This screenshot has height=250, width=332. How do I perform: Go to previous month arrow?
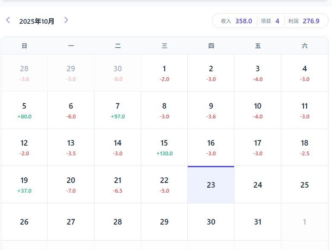tap(8, 20)
